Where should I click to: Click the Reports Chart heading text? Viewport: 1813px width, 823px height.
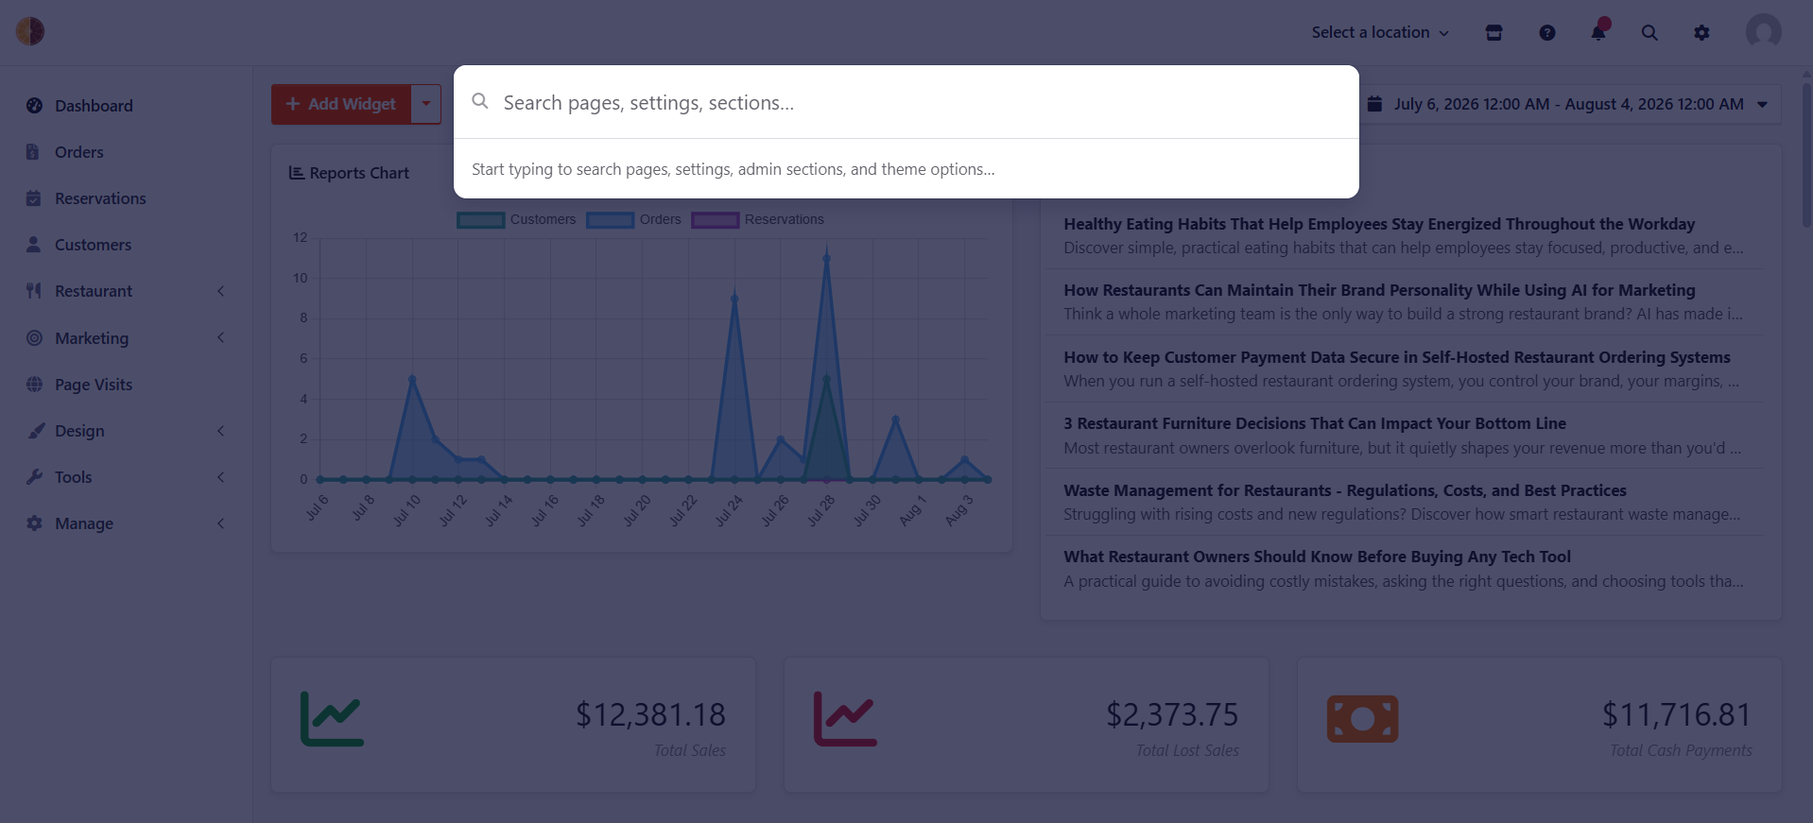click(359, 173)
